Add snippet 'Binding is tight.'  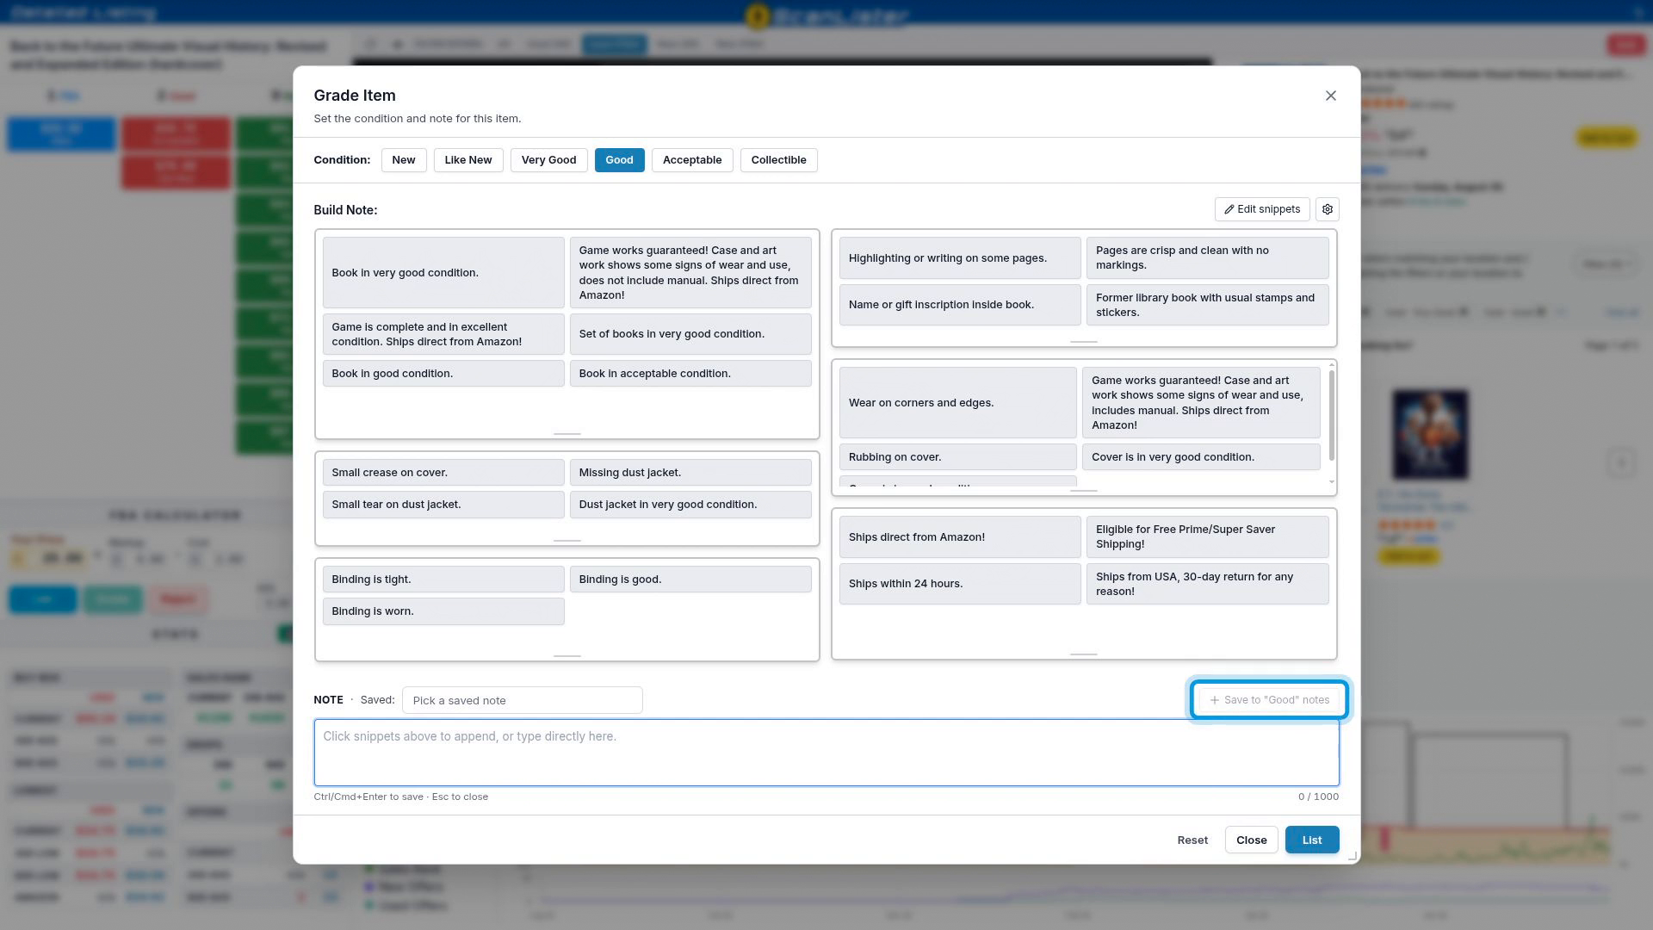[443, 580]
